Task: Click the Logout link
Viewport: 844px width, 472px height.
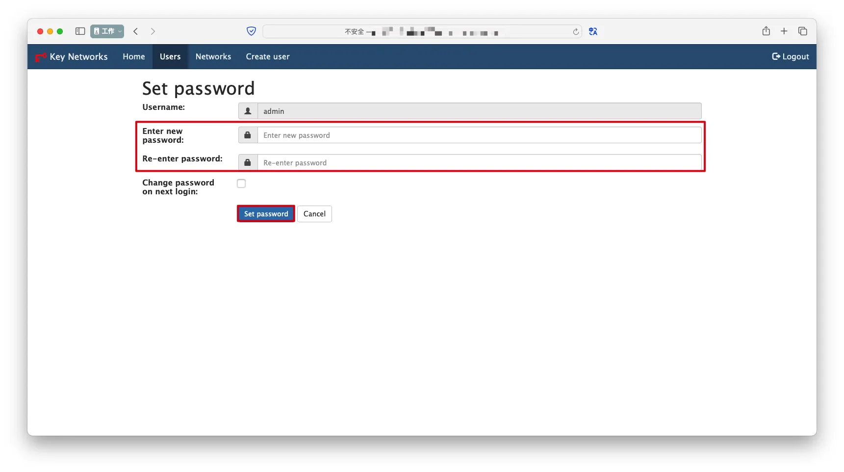Action: tap(790, 57)
